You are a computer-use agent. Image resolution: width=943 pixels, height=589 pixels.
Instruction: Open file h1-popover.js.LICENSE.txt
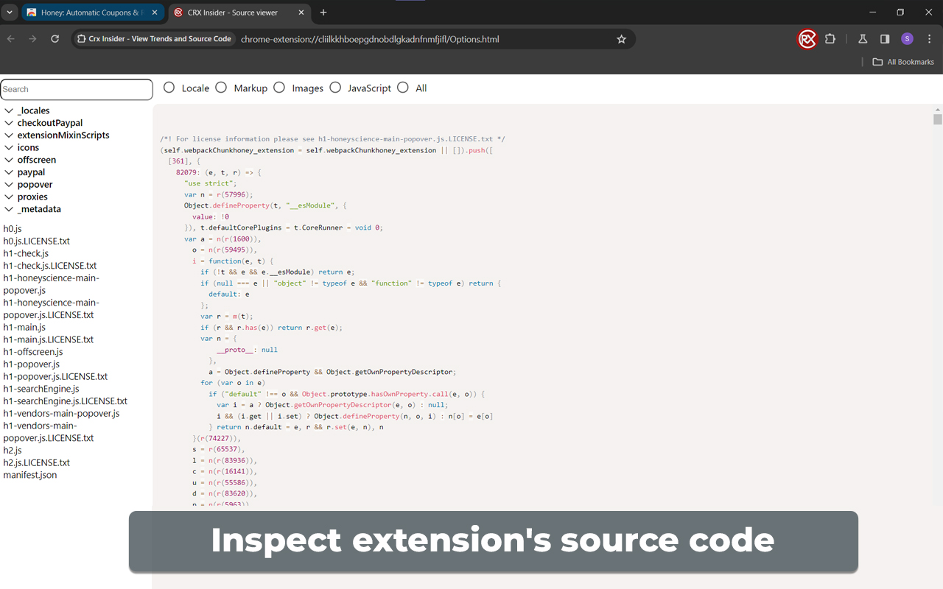pos(55,376)
